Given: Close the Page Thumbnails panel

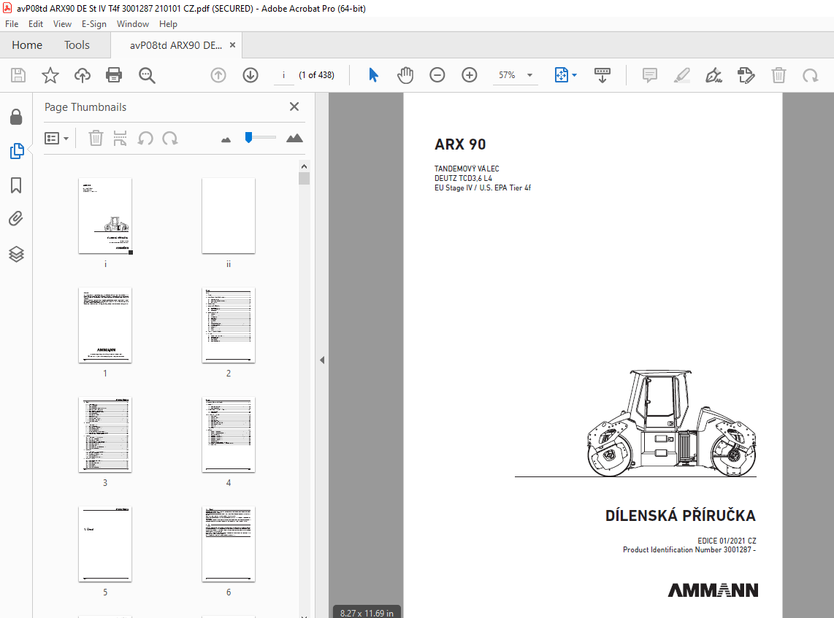Looking at the screenshot, I should [x=294, y=107].
